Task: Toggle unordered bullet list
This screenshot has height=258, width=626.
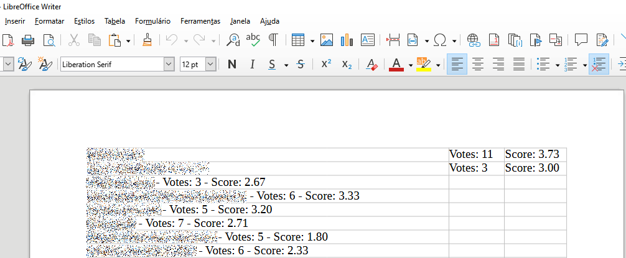Action: point(544,64)
